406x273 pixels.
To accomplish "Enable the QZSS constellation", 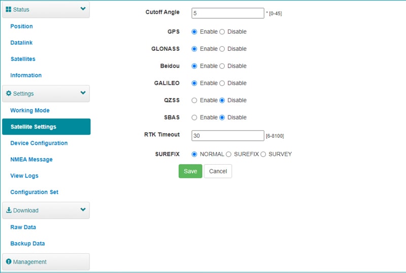I will [194, 100].
